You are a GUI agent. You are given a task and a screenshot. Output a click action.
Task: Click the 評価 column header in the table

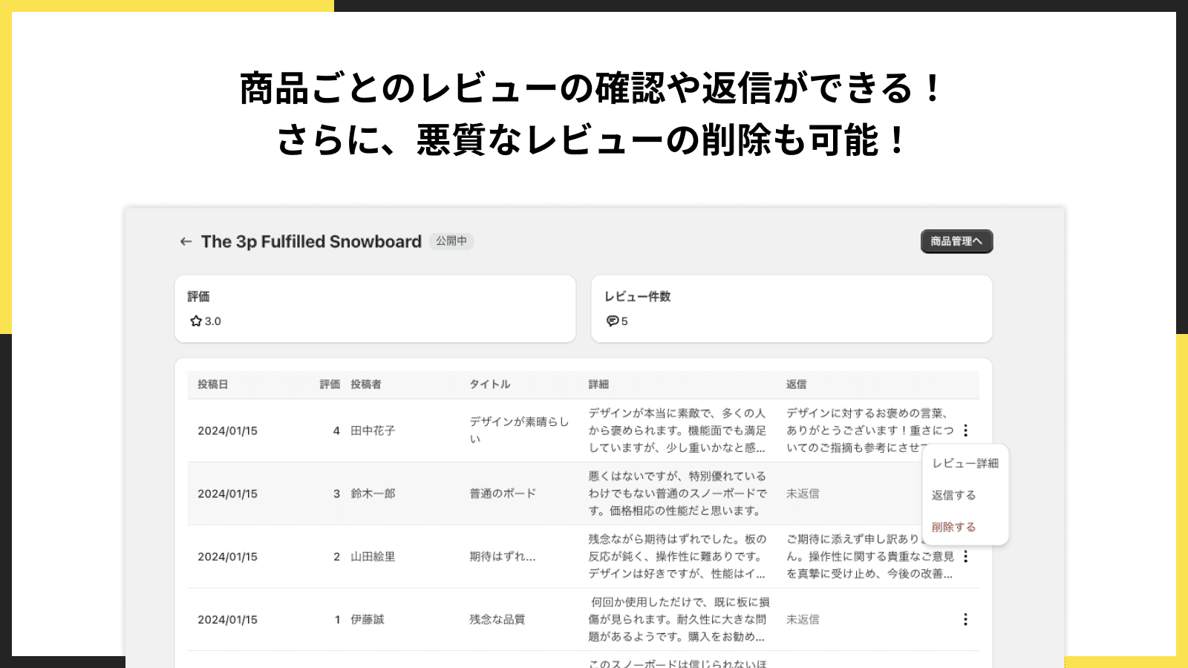tap(330, 384)
